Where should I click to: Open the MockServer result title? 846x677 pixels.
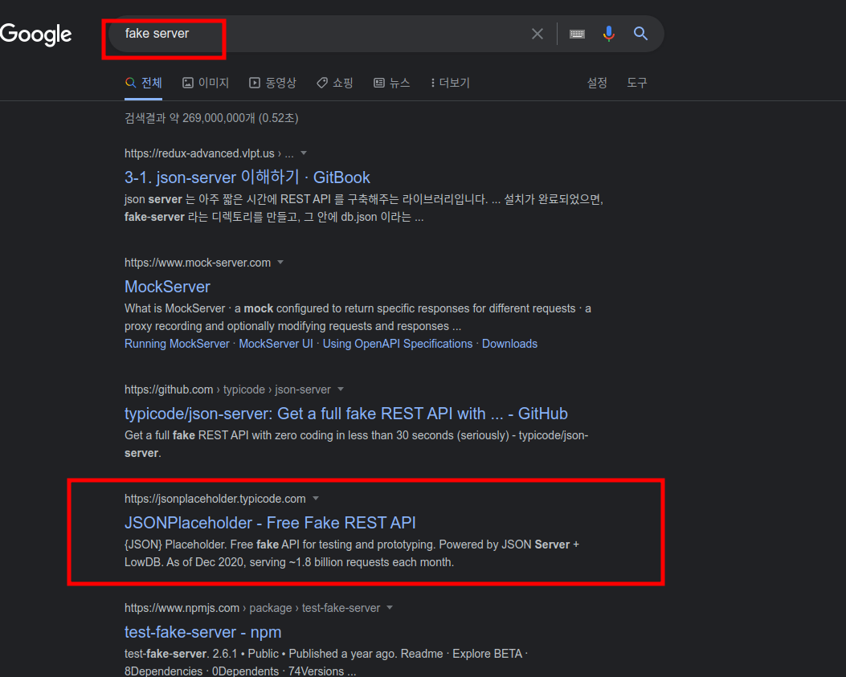point(167,287)
